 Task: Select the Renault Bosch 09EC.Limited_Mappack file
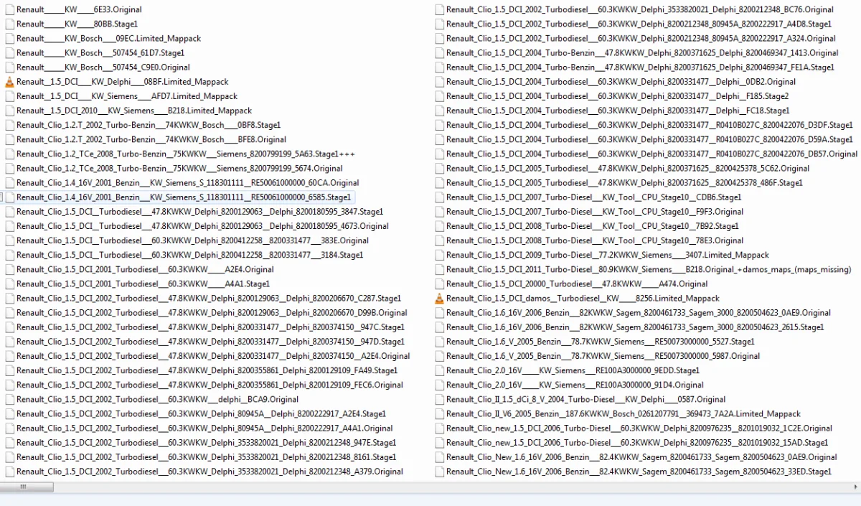pos(108,39)
